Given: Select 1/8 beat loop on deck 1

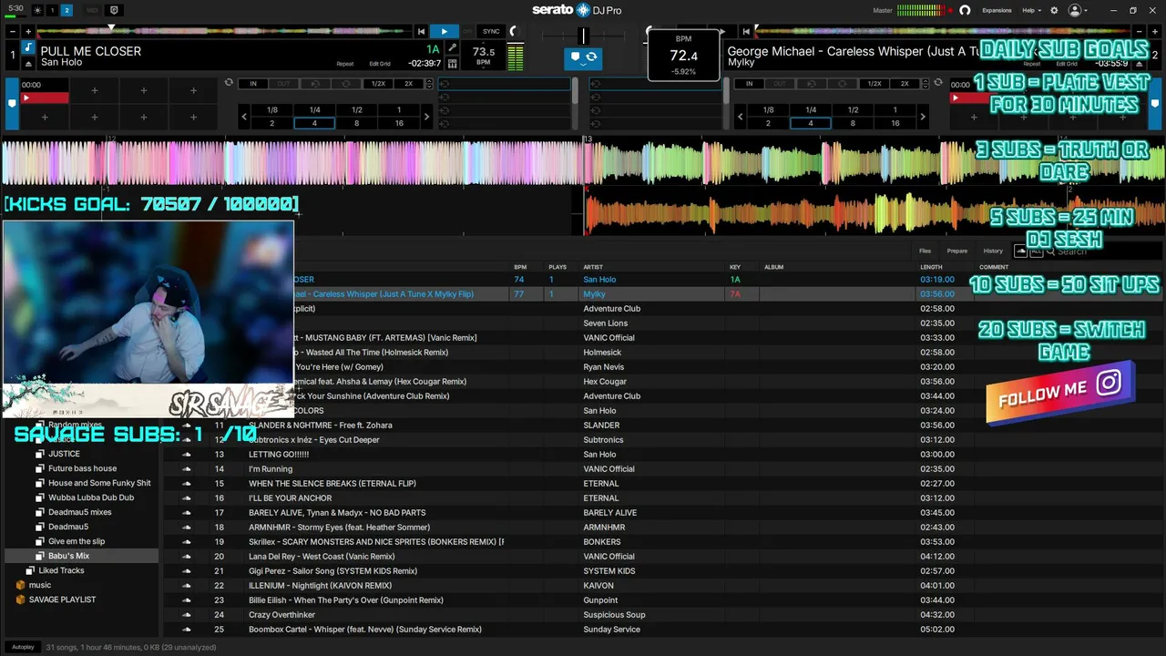Looking at the screenshot, I should 271,110.
